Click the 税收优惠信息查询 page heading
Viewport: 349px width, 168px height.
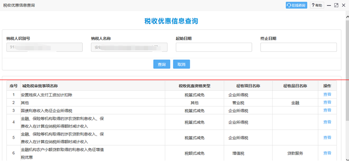pyautogui.click(x=171, y=21)
